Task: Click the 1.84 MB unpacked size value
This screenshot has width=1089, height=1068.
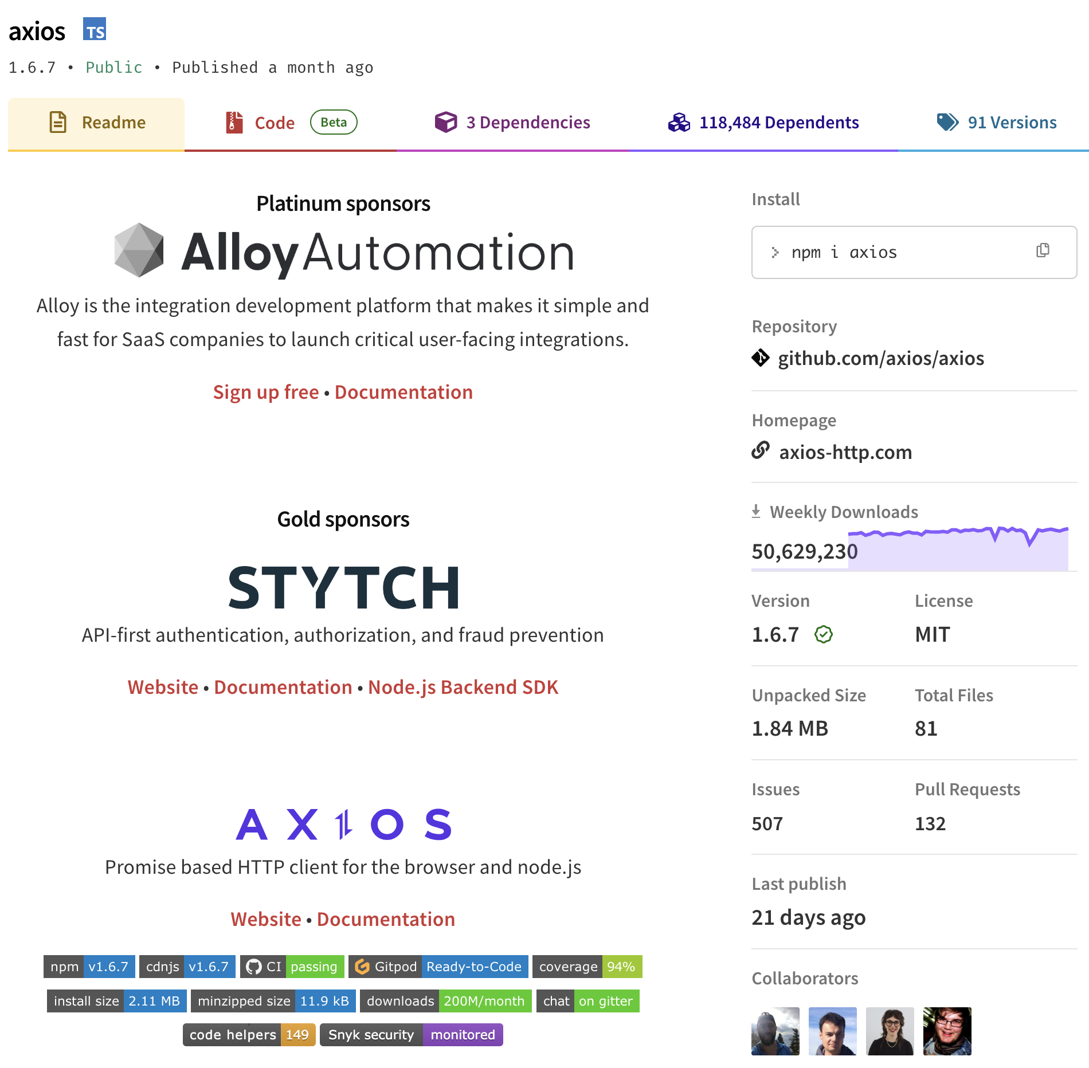Action: tap(790, 728)
